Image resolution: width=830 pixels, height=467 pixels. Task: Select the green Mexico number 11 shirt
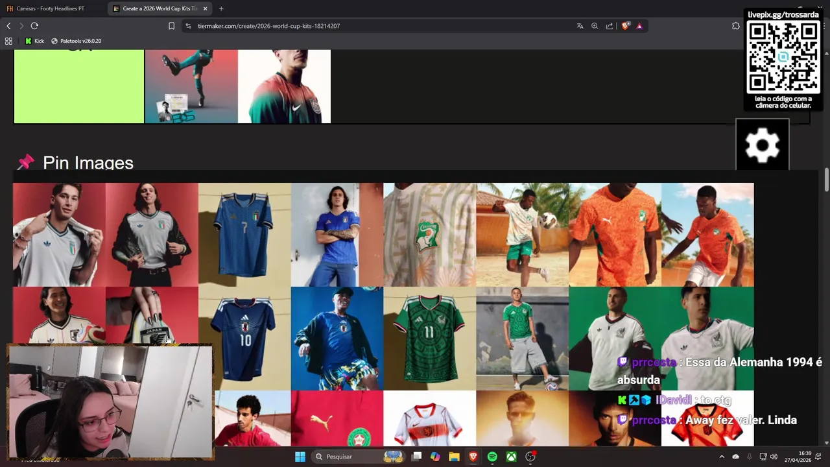coord(430,339)
